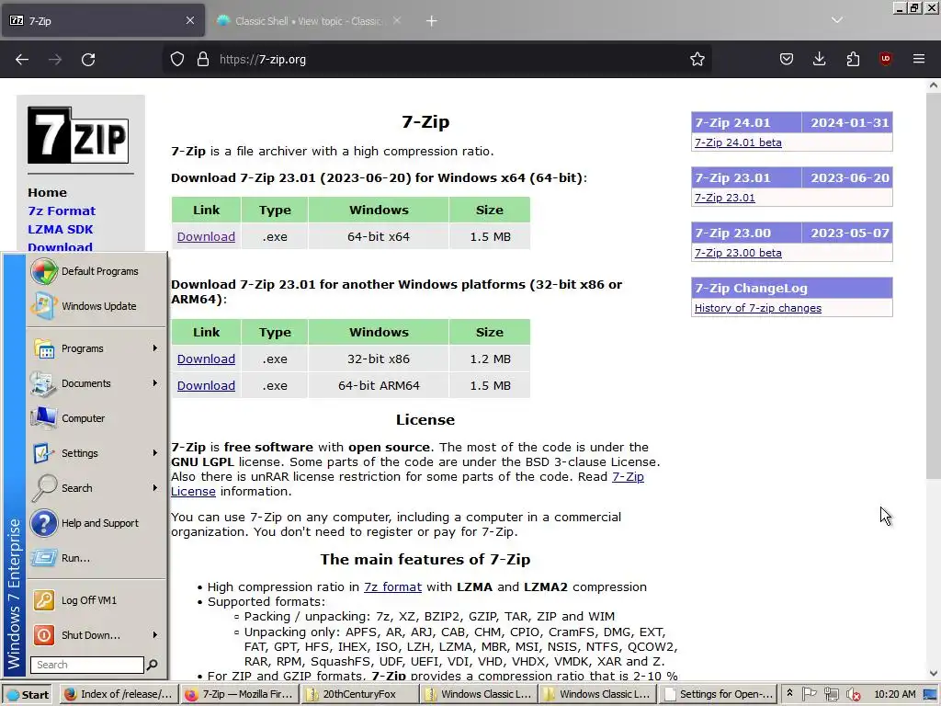Open the Downloads toolbar icon
The height and width of the screenshot is (706, 941).
819,59
